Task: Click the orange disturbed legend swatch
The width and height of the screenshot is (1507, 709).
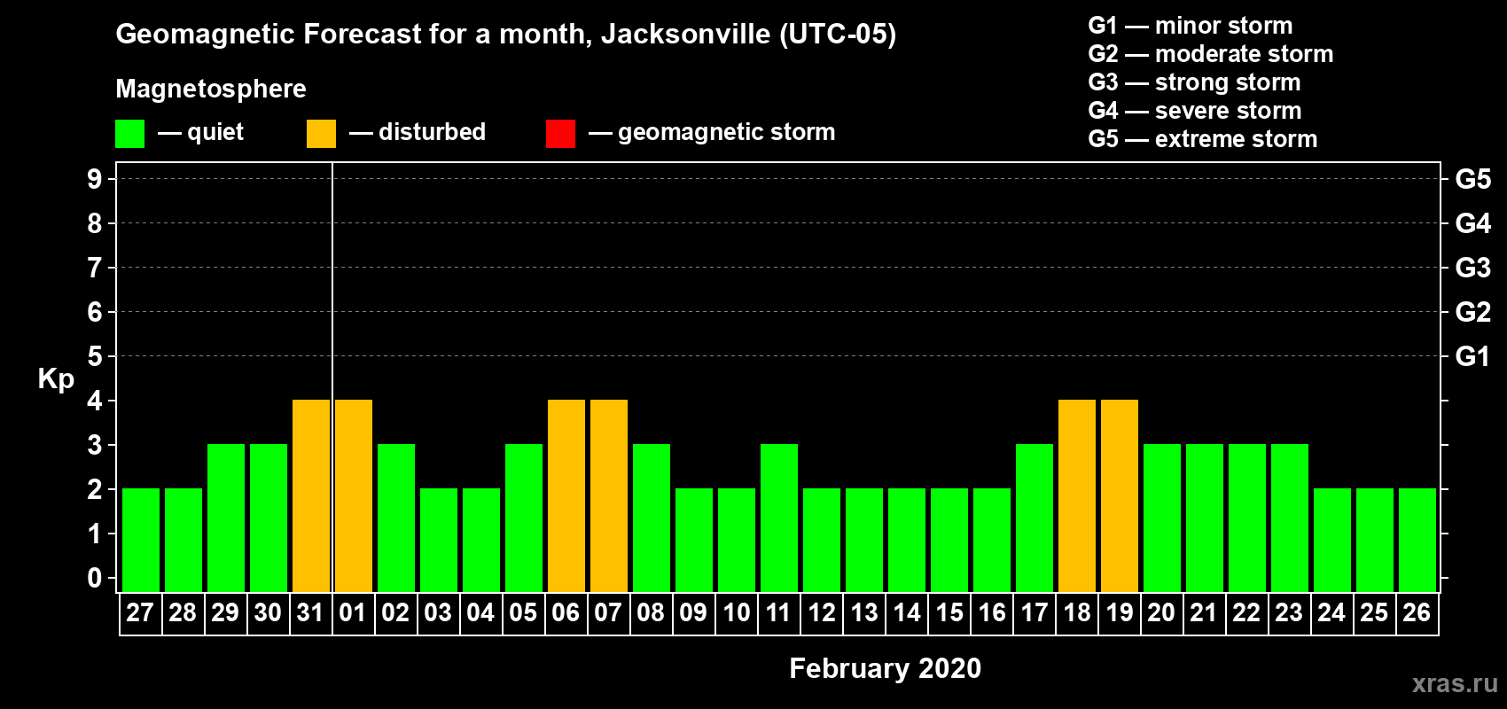Action: click(x=321, y=134)
